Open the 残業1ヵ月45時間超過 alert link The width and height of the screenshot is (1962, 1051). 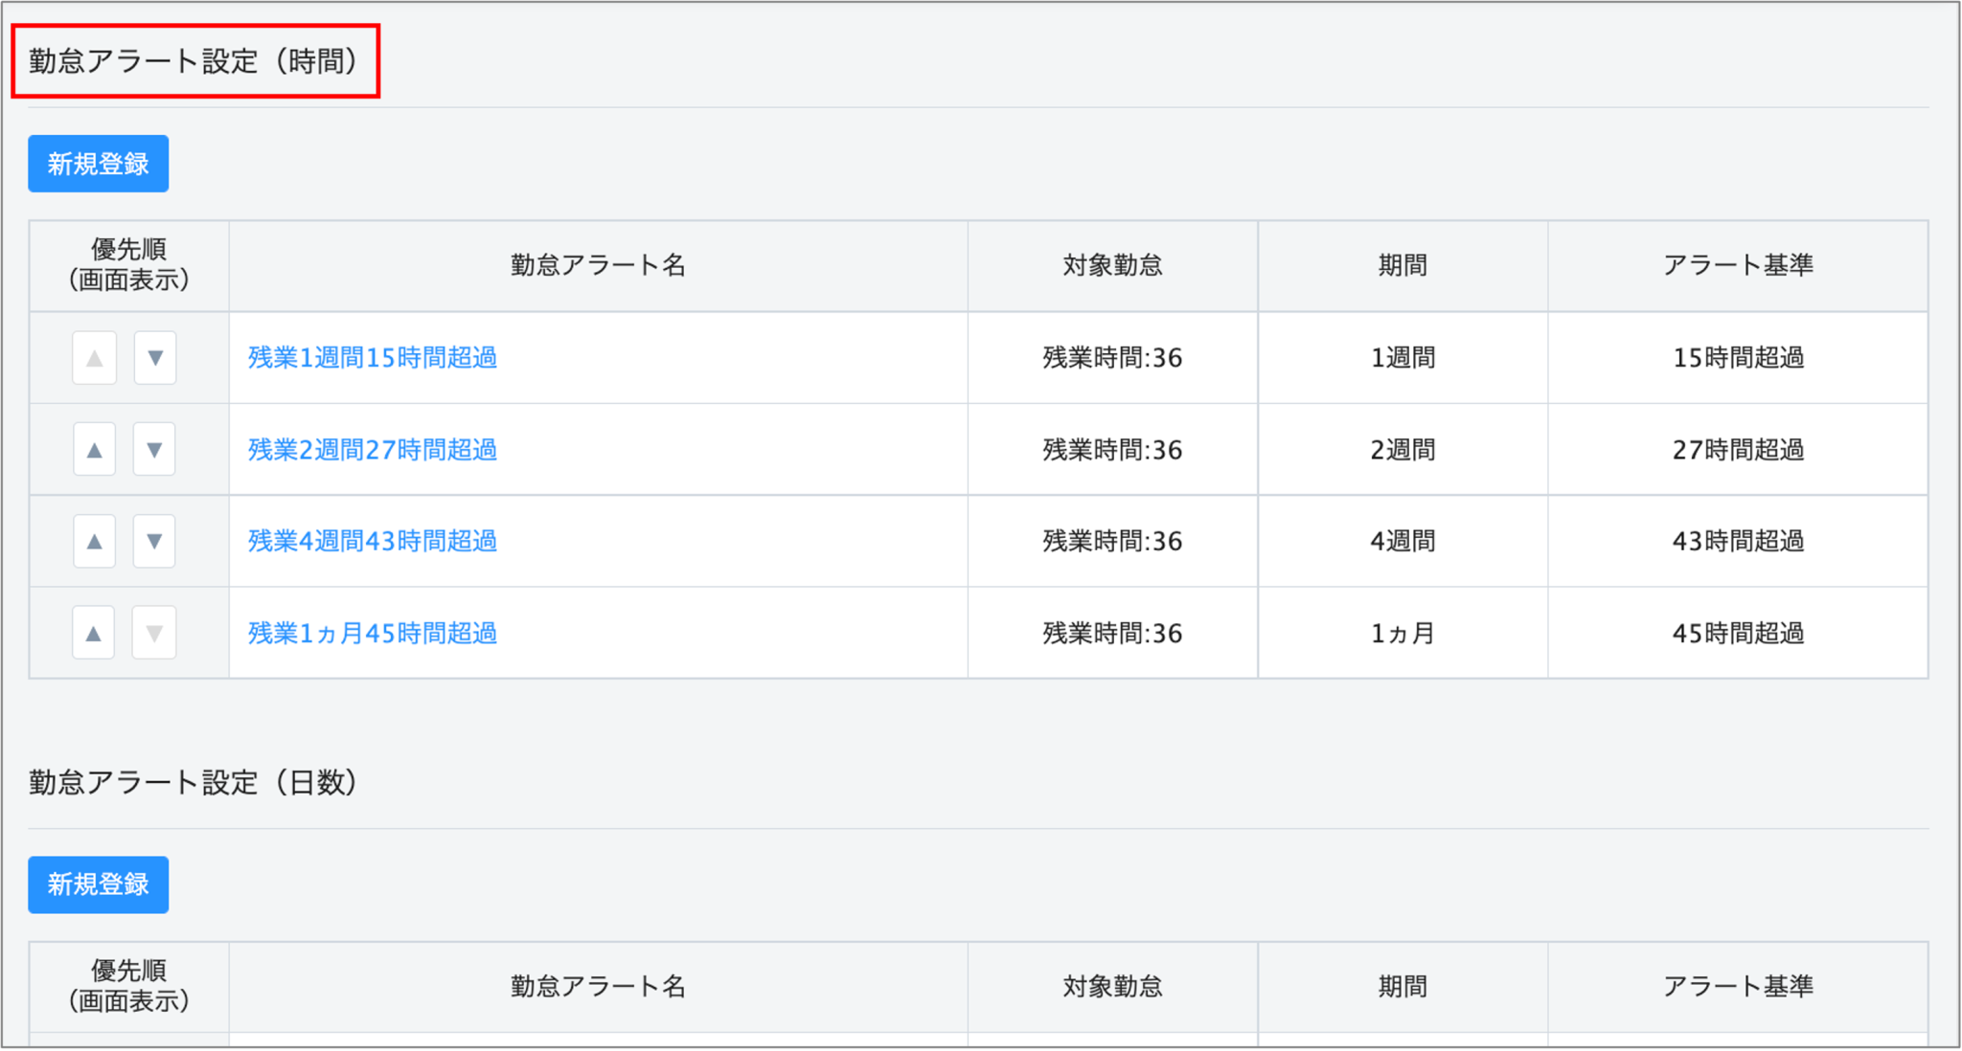[x=372, y=634]
